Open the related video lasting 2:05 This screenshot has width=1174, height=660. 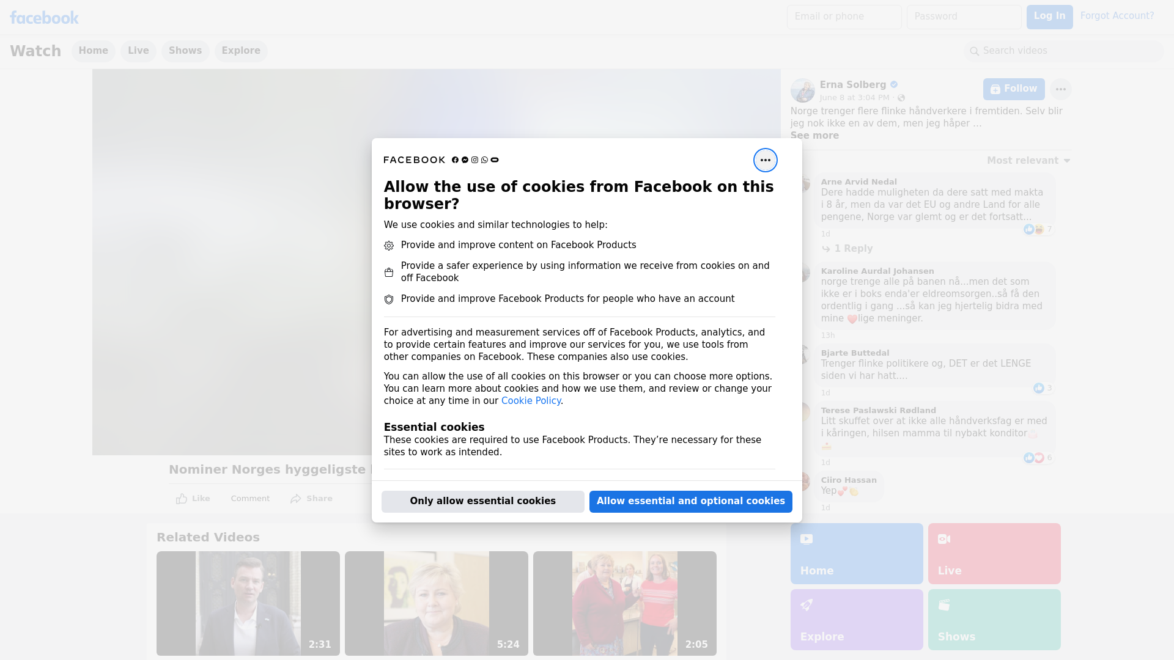tap(625, 604)
